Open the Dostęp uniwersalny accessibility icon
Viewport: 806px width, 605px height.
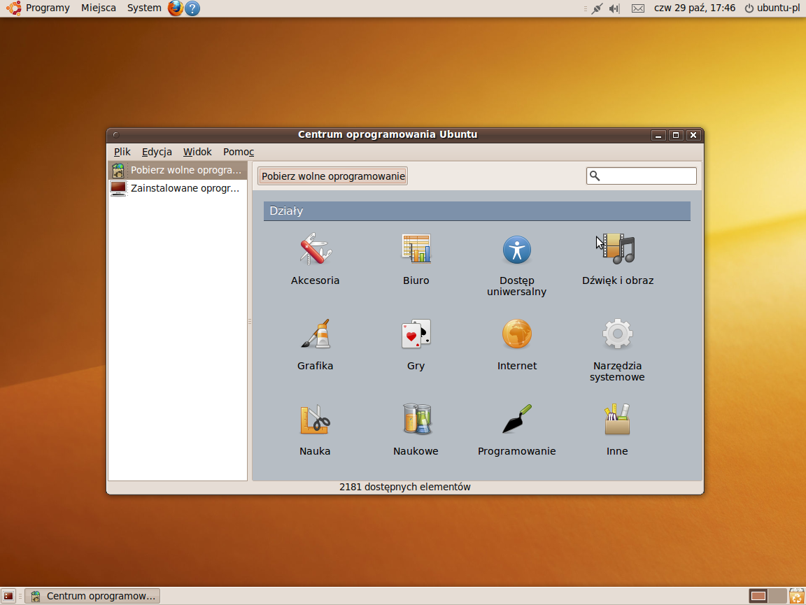pyautogui.click(x=516, y=250)
